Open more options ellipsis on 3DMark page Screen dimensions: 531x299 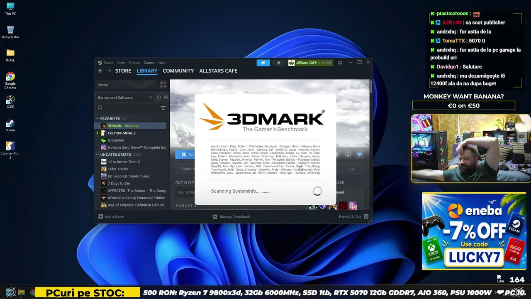tap(352, 169)
